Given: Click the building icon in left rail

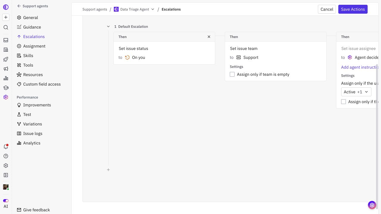Looking at the screenshot, I should click(x=6, y=50).
